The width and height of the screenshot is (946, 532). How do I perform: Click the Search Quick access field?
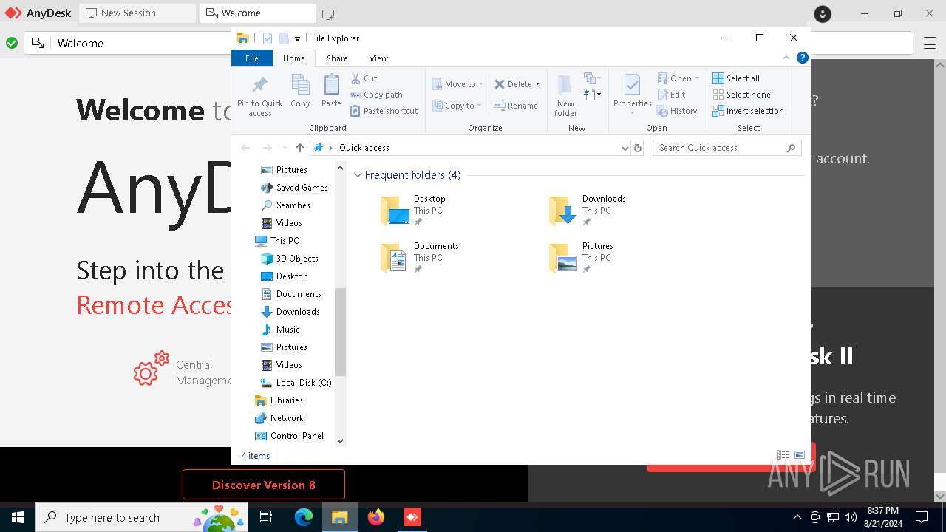pos(726,148)
